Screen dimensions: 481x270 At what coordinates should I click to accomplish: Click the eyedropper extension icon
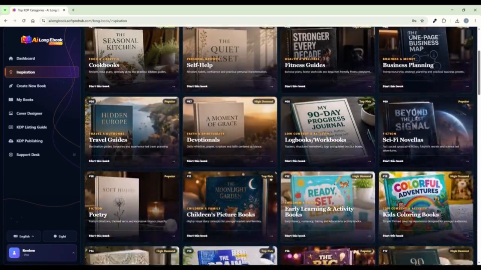[435, 21]
